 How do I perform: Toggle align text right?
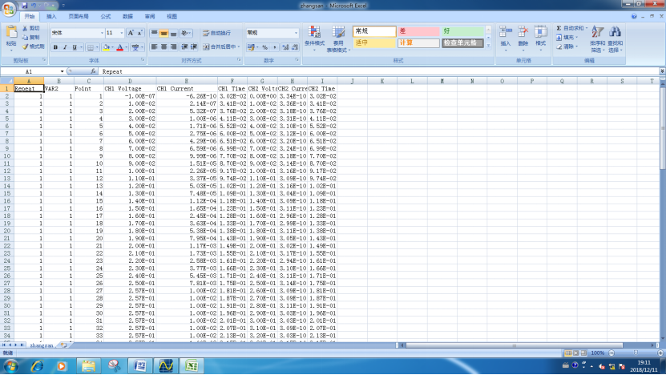pos(173,46)
